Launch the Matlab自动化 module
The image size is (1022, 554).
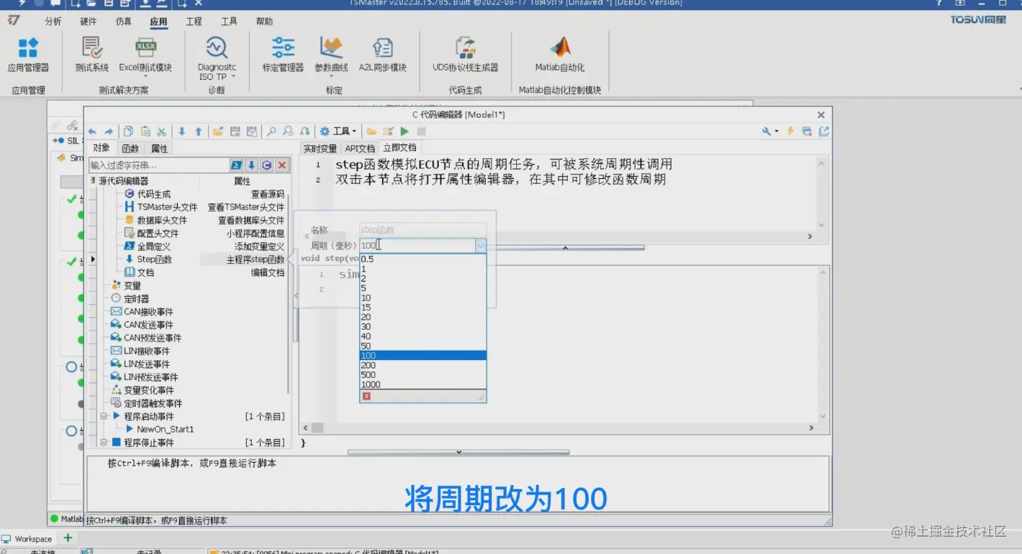coord(560,55)
